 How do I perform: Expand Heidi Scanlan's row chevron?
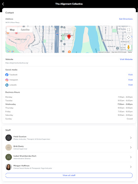tap(131, 138)
